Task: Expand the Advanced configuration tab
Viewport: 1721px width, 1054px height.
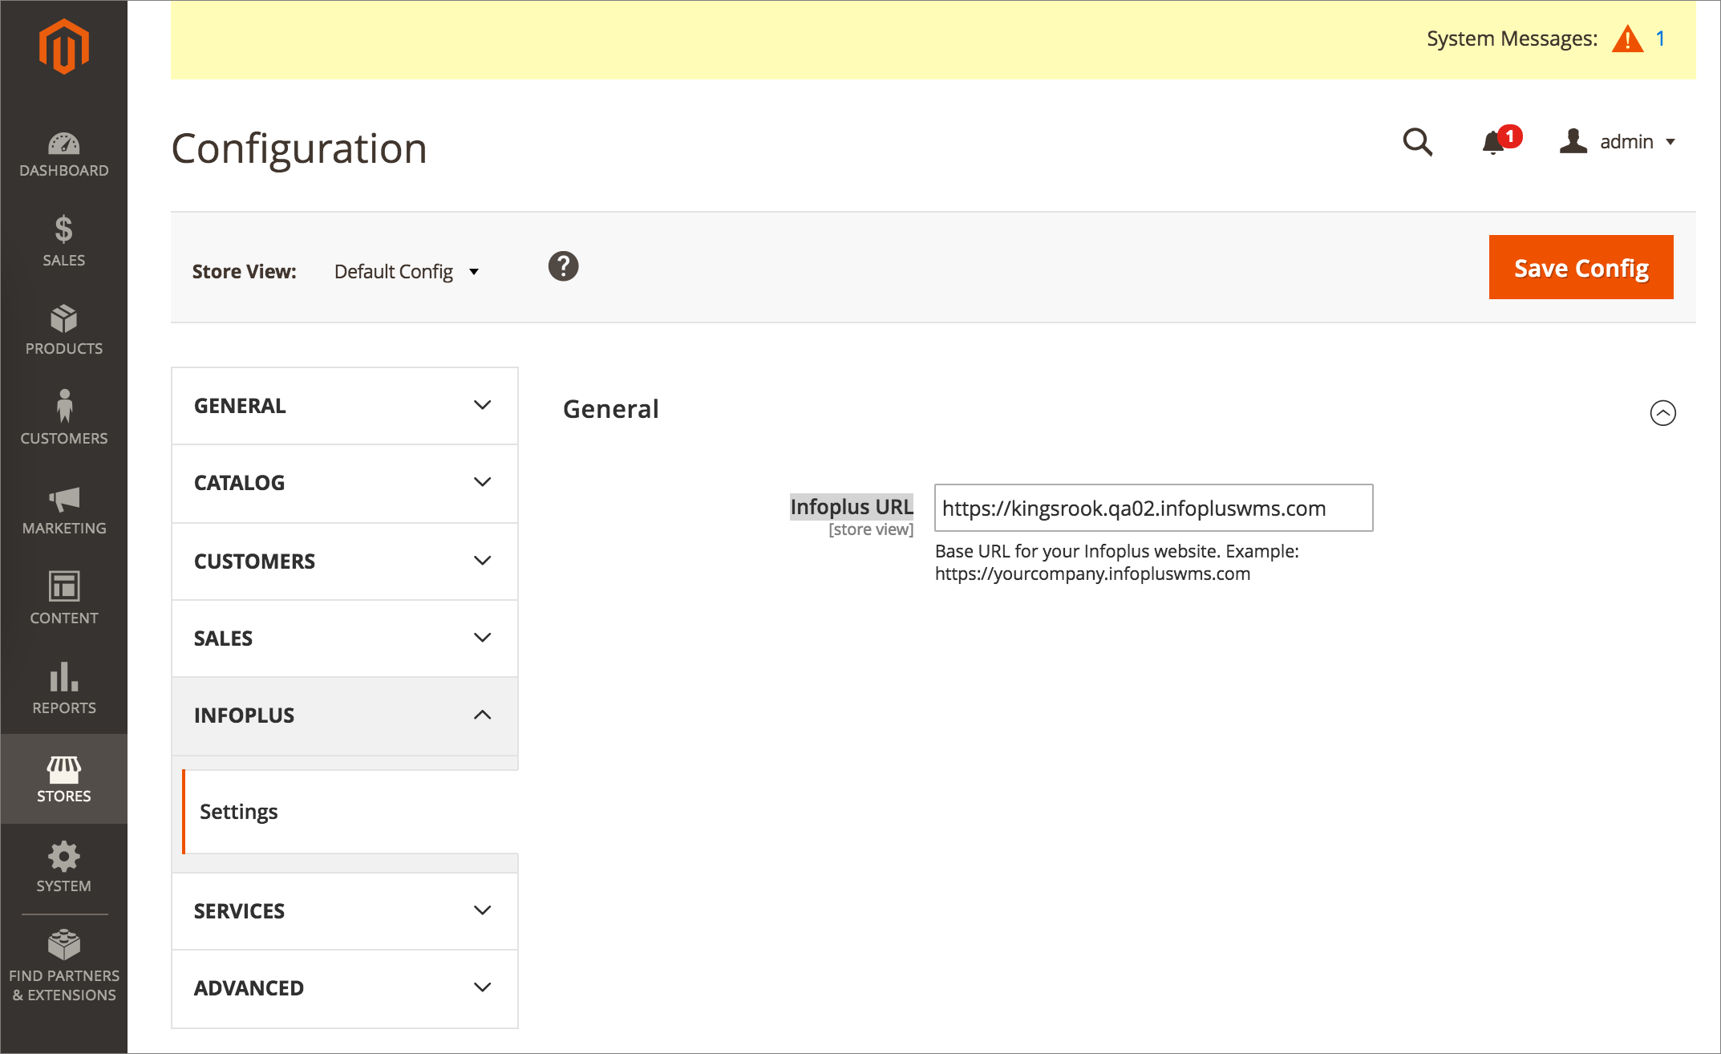Action: [345, 988]
